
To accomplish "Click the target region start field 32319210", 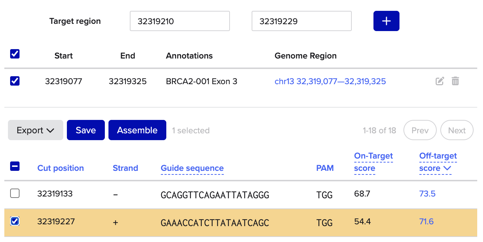I will [180, 21].
